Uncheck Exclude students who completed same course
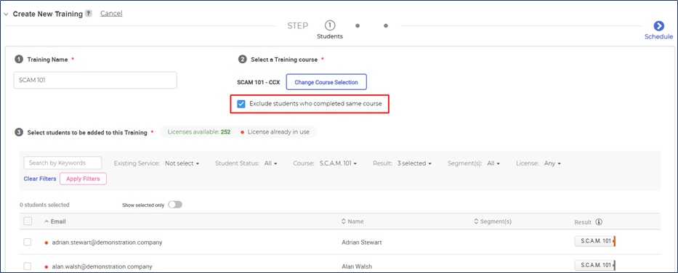Screen dimensions: 678x273 click(x=241, y=104)
